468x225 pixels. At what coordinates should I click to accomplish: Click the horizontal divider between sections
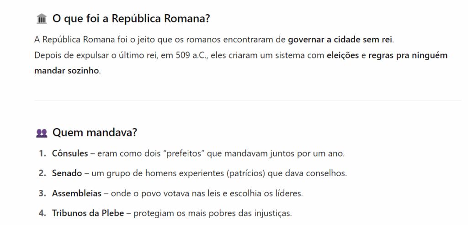pos(247,100)
